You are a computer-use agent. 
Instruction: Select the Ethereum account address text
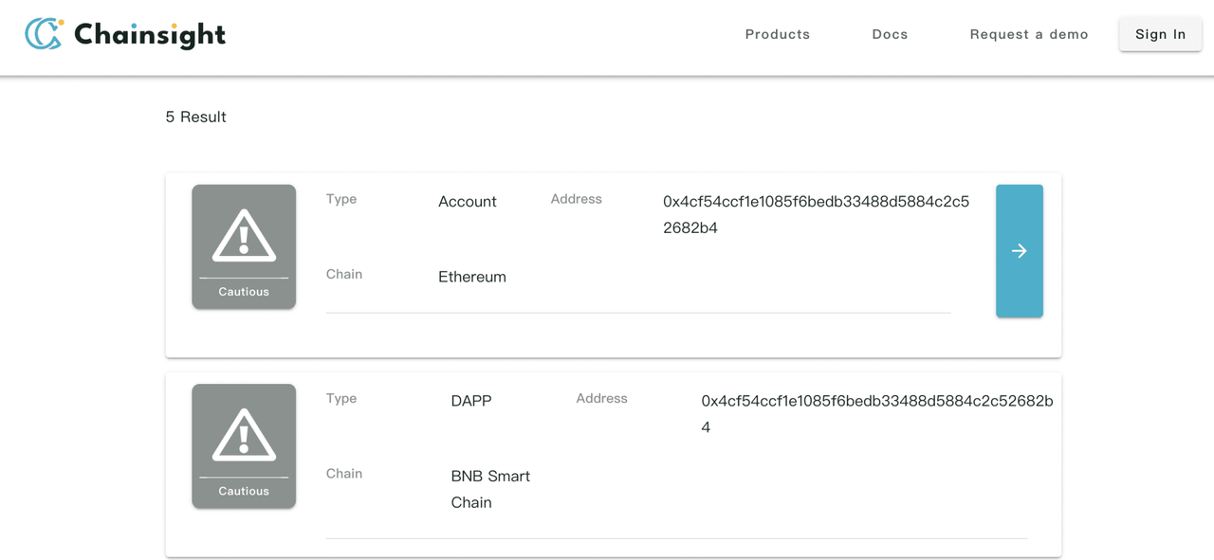coord(816,214)
